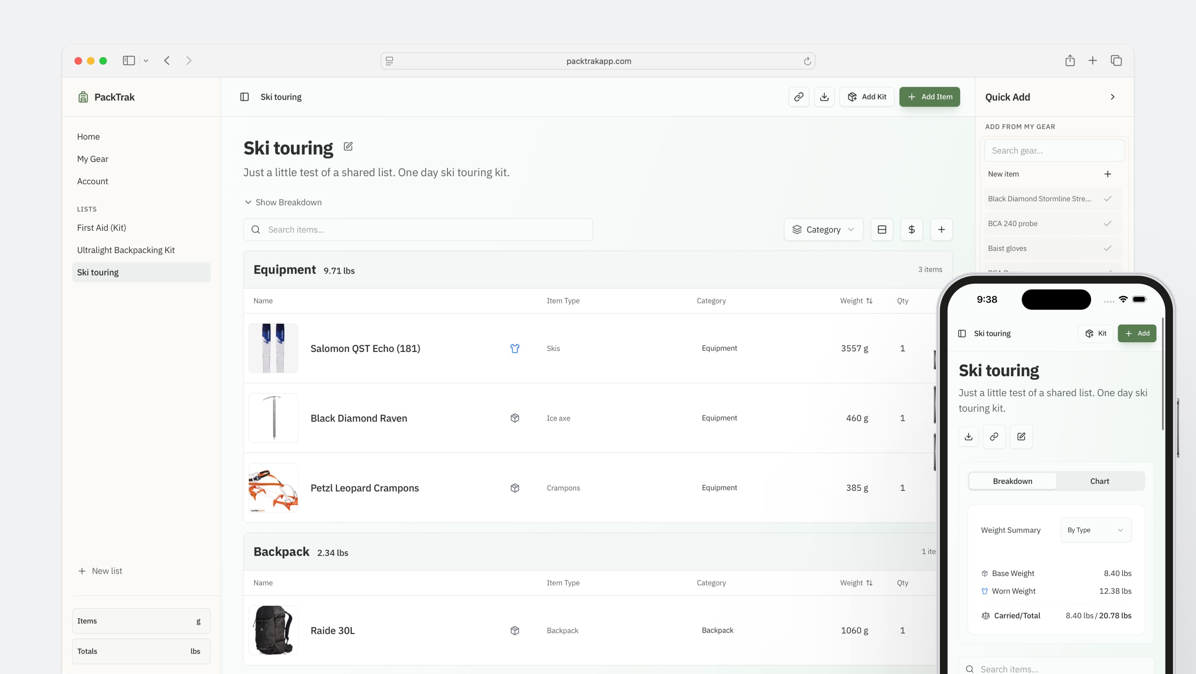Image resolution: width=1196 pixels, height=674 pixels.
Task: Click inside the Search gear field
Action: click(1054, 150)
